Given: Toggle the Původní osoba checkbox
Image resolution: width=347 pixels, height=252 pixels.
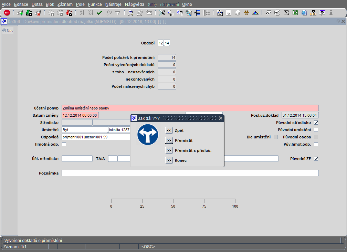Looking at the screenshot, I should click(x=316, y=137).
